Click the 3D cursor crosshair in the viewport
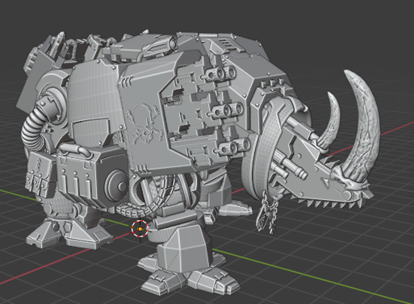This screenshot has width=414, height=304. [x=140, y=229]
